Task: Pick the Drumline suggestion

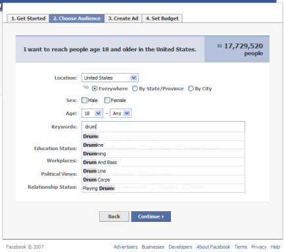Action: pos(163,145)
